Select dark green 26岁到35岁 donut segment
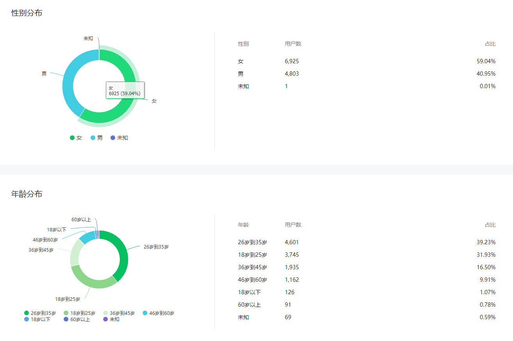The image size is (513, 341). pyautogui.click(x=122, y=254)
